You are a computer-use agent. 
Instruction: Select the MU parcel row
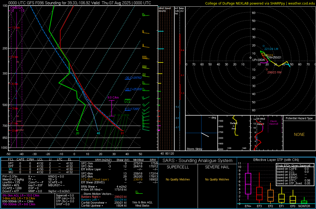pos(40,172)
